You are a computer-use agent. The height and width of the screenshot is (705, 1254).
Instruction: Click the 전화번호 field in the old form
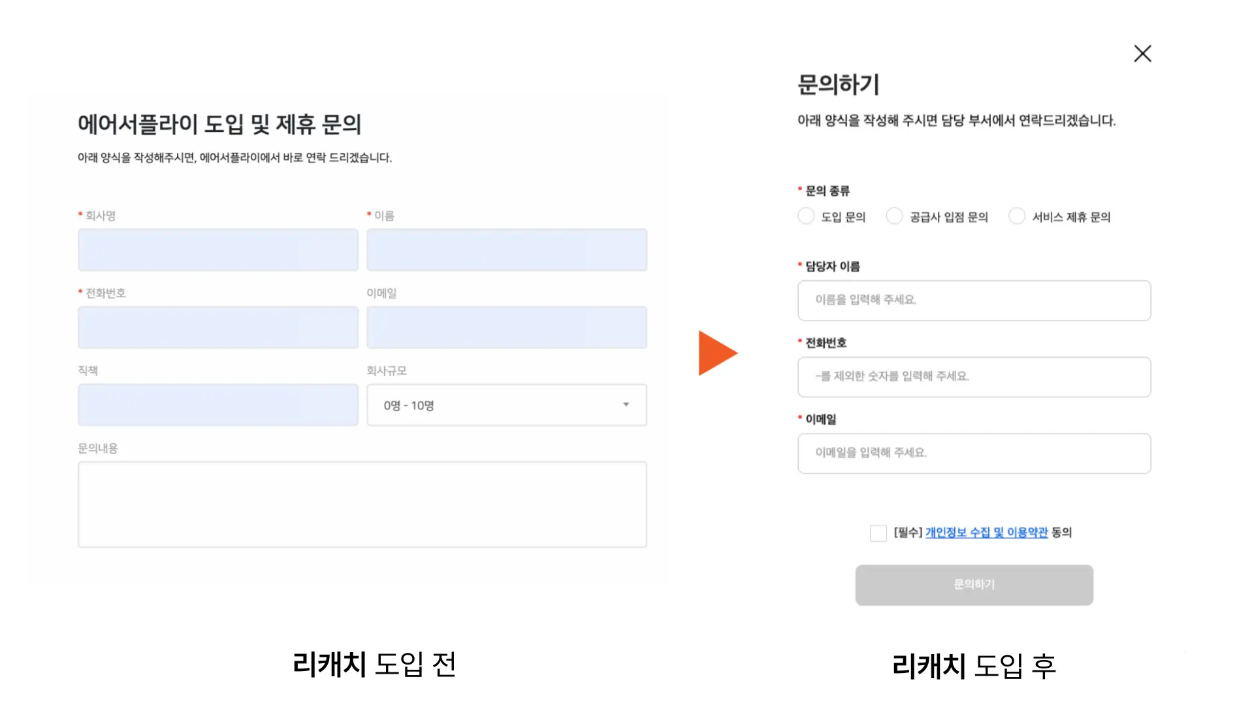point(218,328)
